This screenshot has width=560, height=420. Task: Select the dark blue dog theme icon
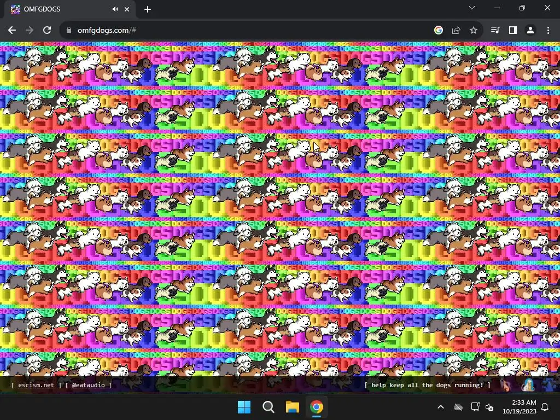click(550, 385)
